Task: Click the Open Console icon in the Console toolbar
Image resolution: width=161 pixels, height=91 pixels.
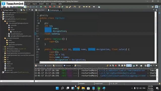Action: (141, 65)
